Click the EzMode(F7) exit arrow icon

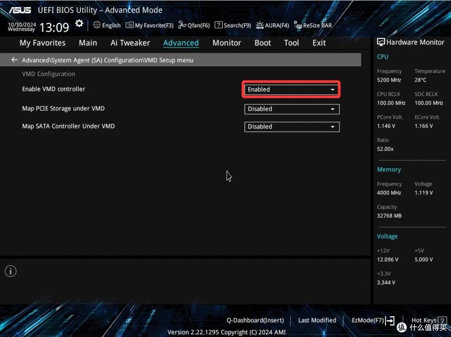point(390,320)
